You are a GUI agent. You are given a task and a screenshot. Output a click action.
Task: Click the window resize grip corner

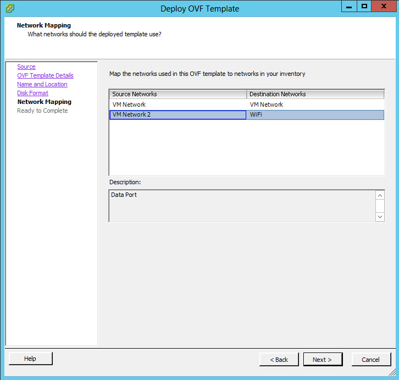[x=392, y=372]
